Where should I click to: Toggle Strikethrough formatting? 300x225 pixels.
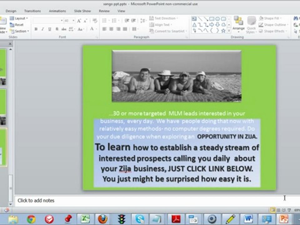click(64, 29)
